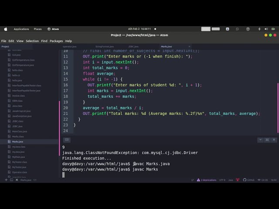Image resolution: width=279 pixels, height=209 pixels.
Task: Open the Bluetooth indicator
Action: [259, 29]
